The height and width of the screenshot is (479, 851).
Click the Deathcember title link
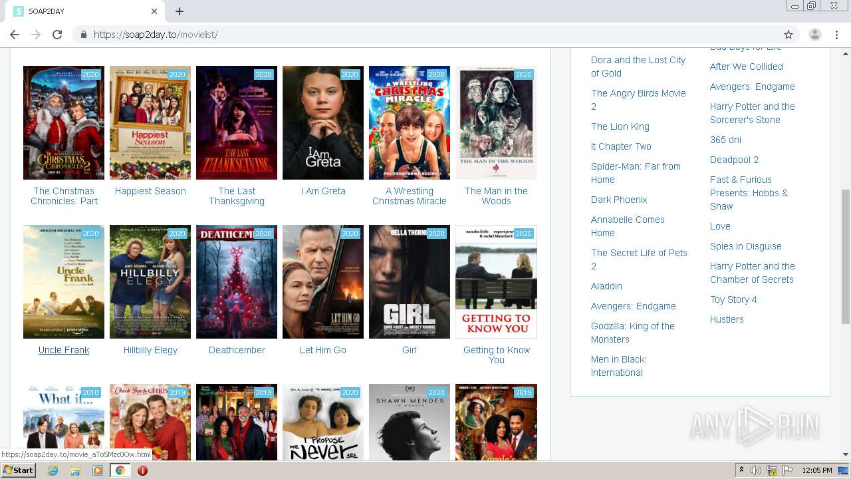pyautogui.click(x=237, y=350)
